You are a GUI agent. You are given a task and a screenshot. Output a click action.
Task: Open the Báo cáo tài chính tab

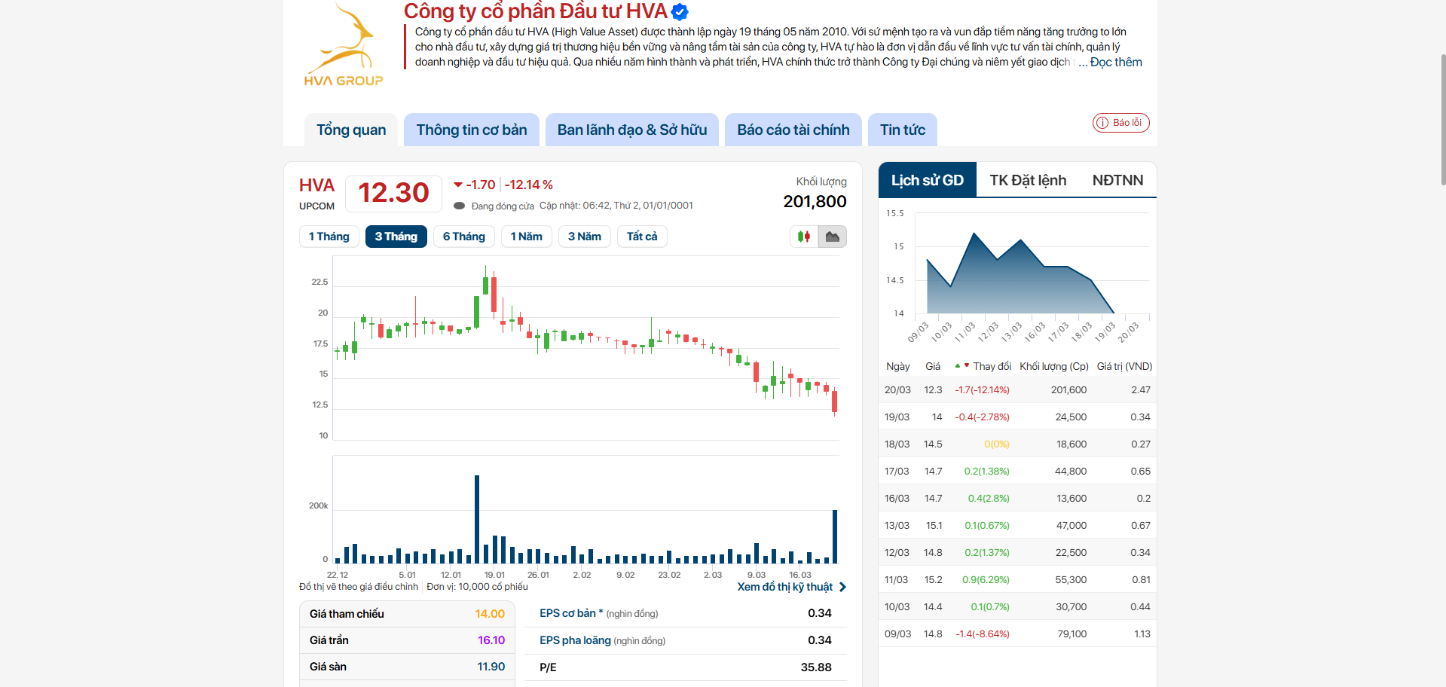click(793, 130)
